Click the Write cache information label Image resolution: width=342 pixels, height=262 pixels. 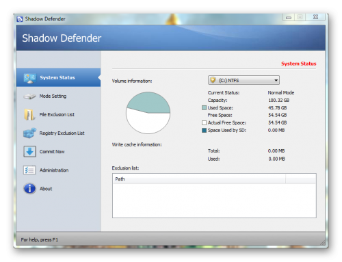(137, 144)
